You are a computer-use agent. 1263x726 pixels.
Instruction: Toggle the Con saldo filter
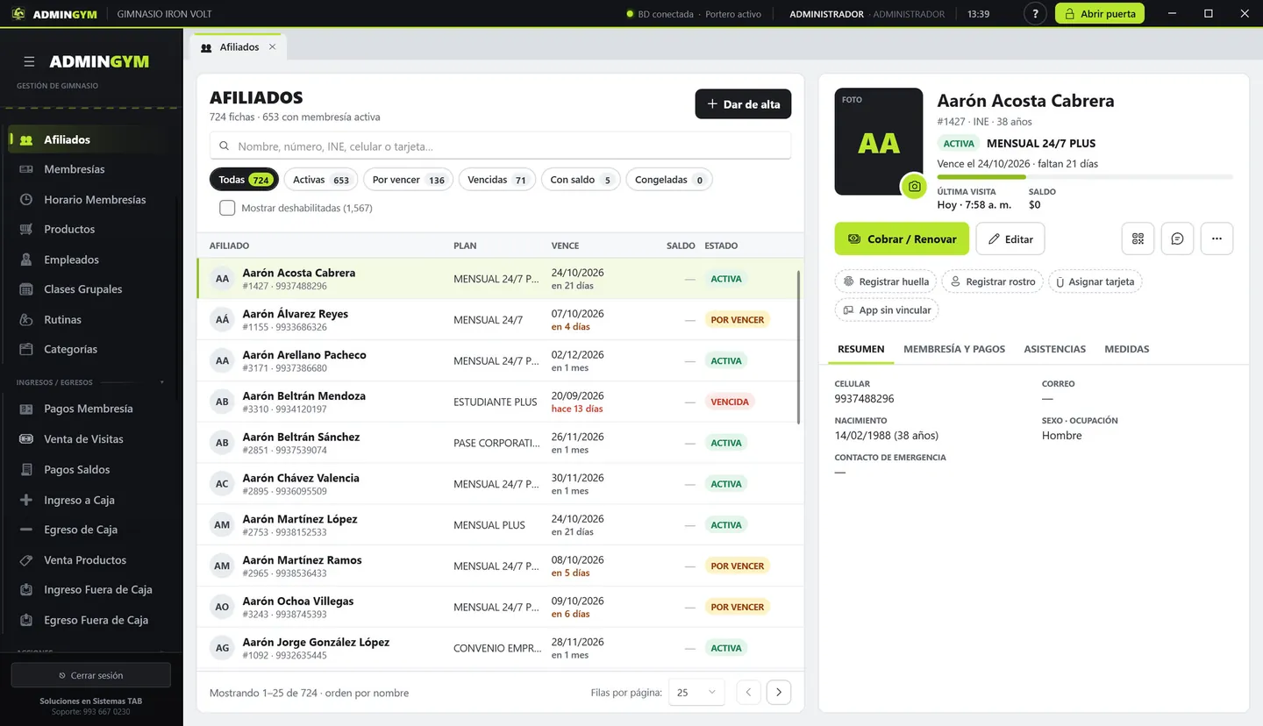(x=581, y=180)
